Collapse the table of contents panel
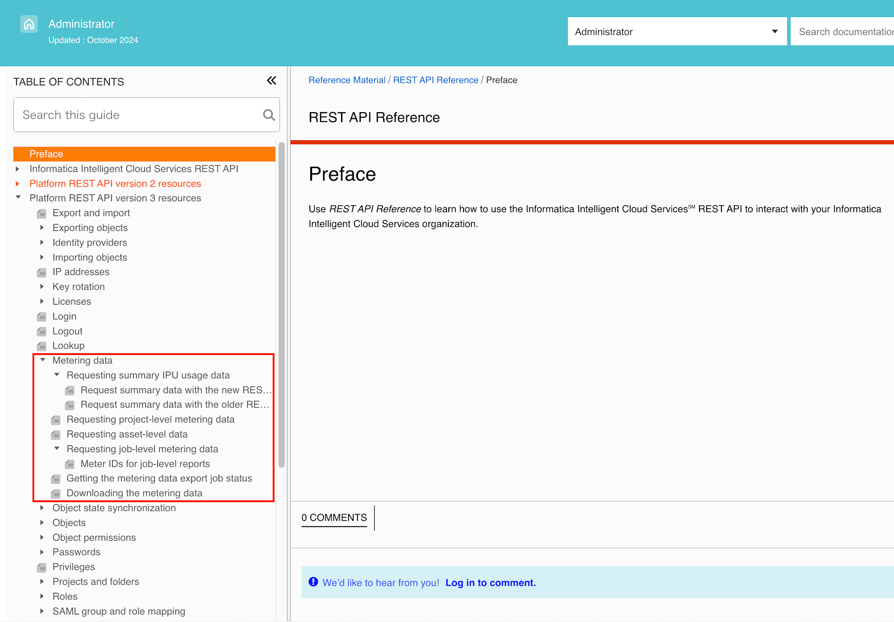 [x=271, y=80]
